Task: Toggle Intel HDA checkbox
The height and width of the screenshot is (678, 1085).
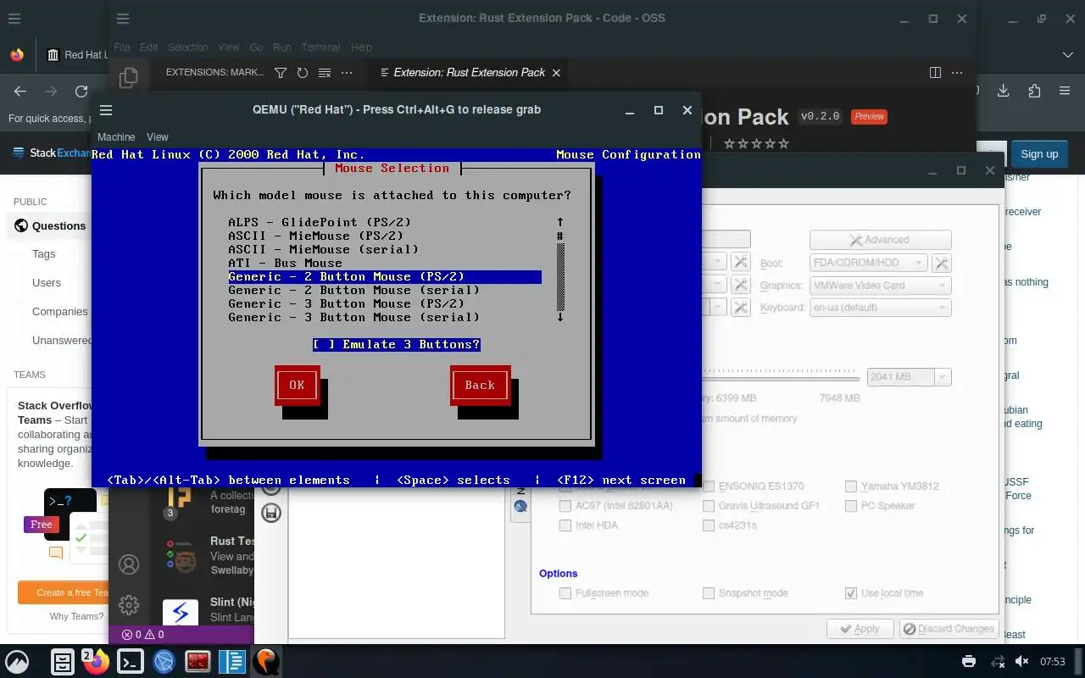Action: (565, 525)
